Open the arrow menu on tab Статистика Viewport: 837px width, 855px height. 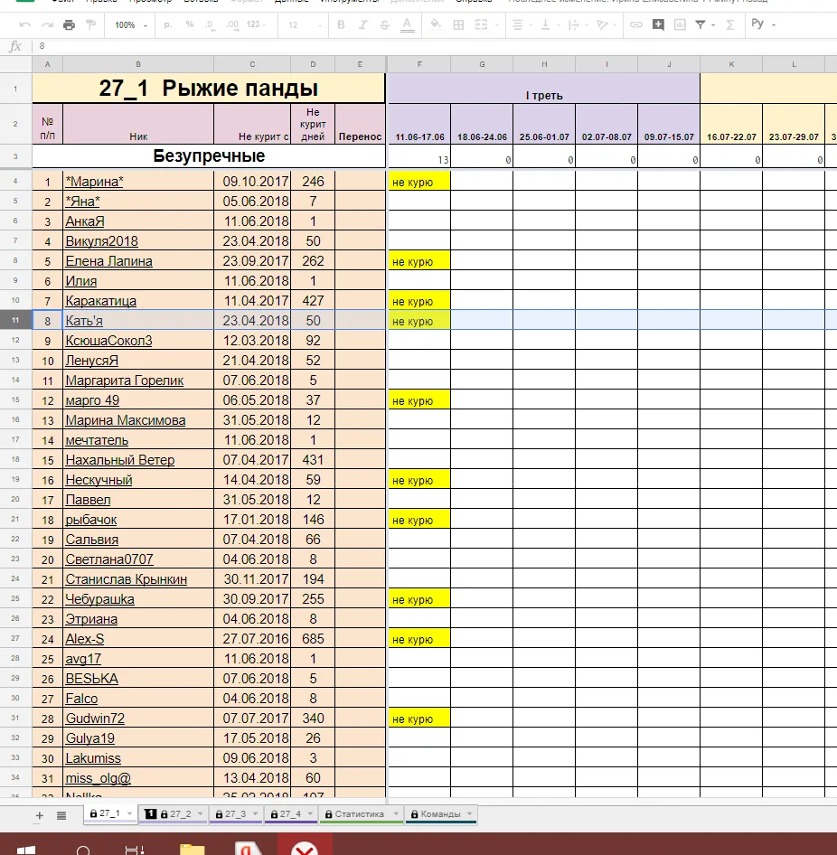pyautogui.click(x=396, y=814)
